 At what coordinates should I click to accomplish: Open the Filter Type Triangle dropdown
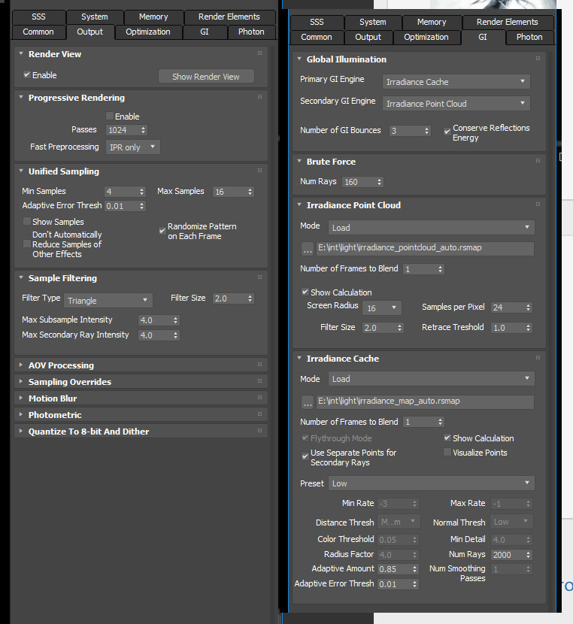pos(108,301)
